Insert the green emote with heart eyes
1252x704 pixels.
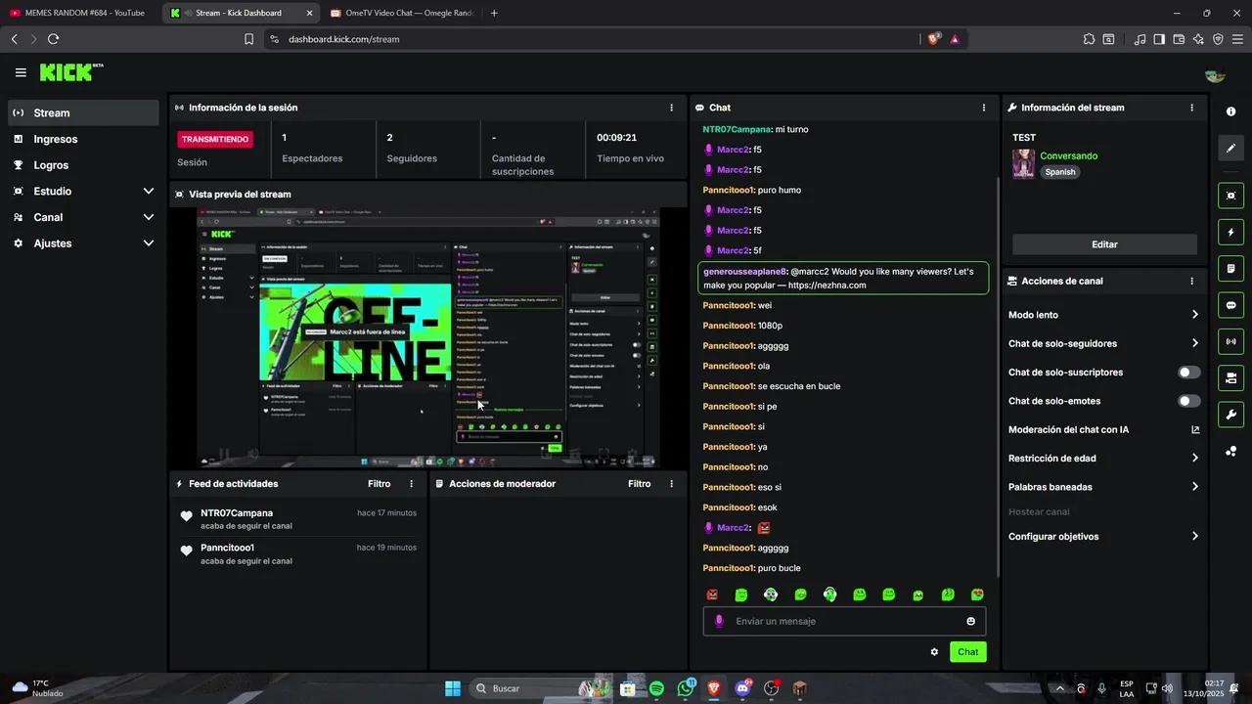point(977,594)
